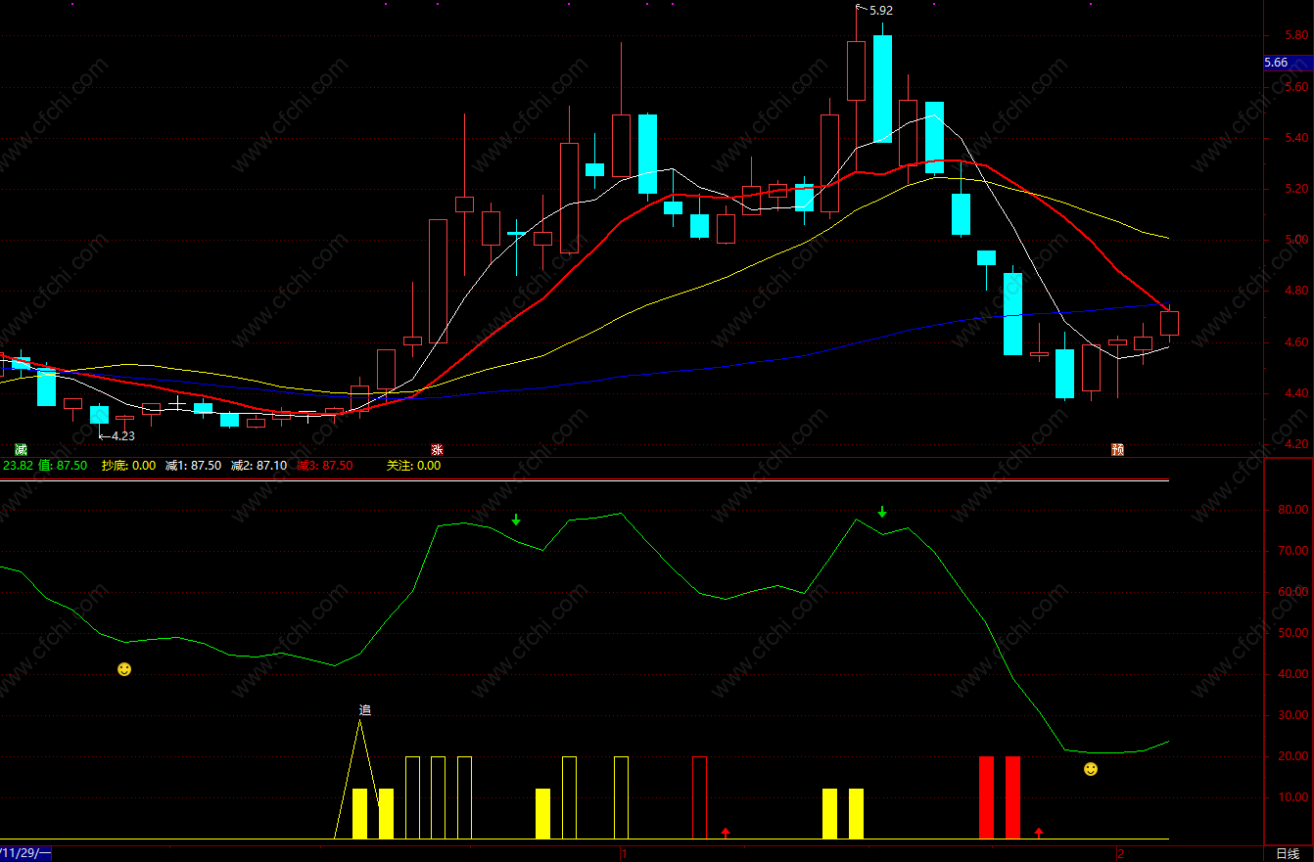Click the 减2: 87.10 indicator value
The height and width of the screenshot is (862, 1314).
[x=258, y=466]
